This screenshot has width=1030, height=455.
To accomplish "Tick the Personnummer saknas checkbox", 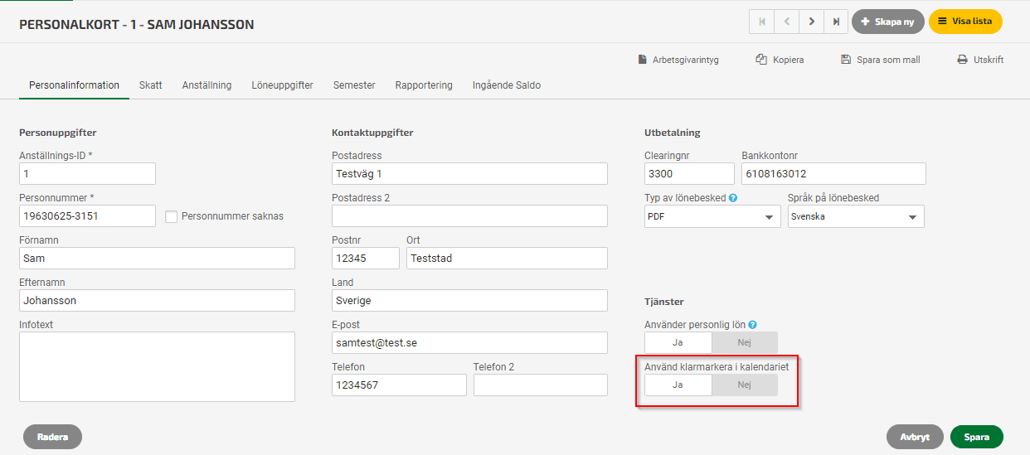I will (x=172, y=216).
